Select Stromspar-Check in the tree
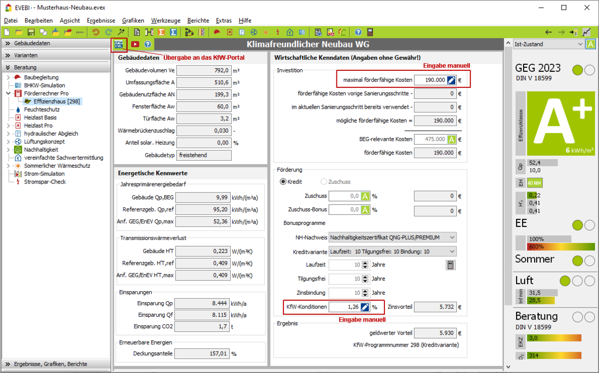The height and width of the screenshot is (373, 599). pyautogui.click(x=45, y=182)
